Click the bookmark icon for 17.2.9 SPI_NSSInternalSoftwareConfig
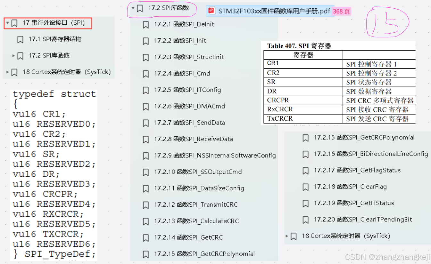431x264 pixels. [x=146, y=156]
